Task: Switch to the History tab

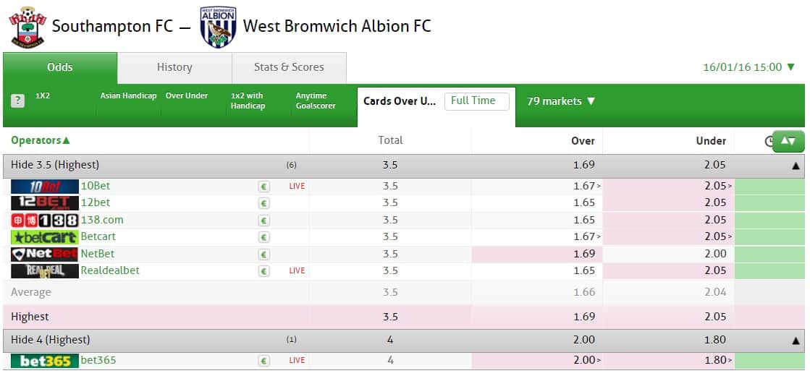Action: (174, 67)
